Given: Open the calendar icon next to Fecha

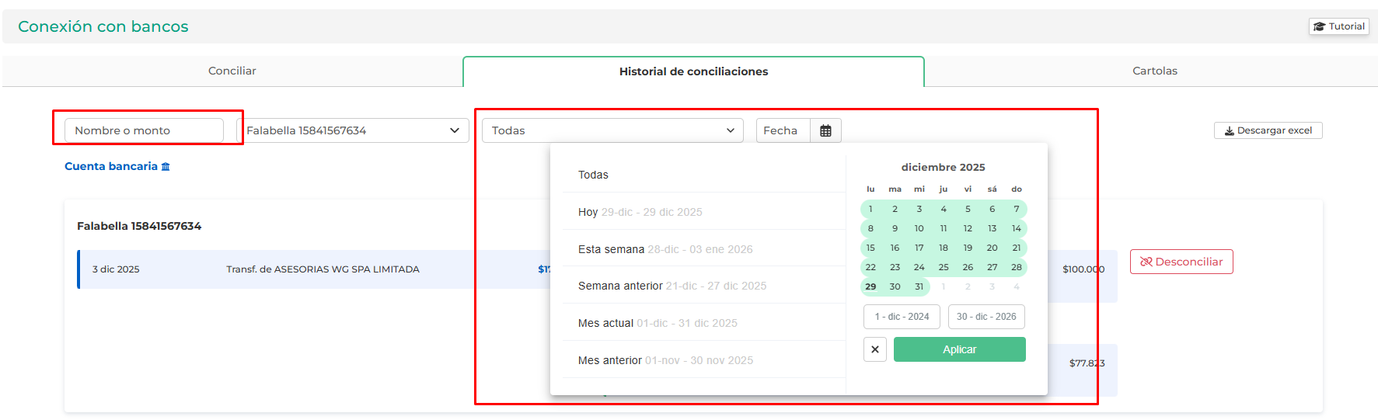Looking at the screenshot, I should [x=825, y=130].
